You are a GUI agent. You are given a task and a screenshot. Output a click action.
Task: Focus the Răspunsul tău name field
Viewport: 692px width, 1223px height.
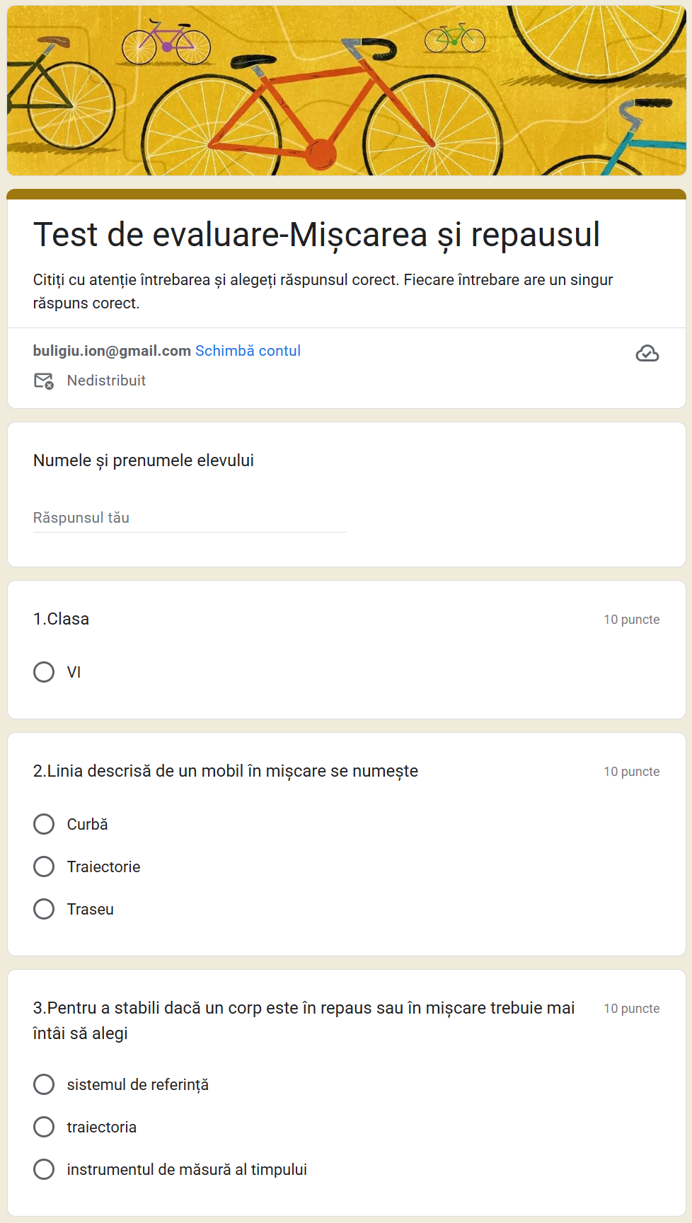(190, 518)
